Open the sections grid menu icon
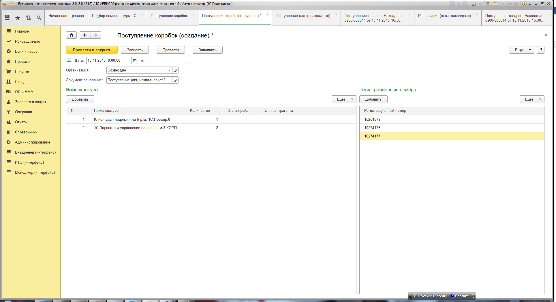The width and height of the screenshot is (556, 302). (x=7, y=18)
